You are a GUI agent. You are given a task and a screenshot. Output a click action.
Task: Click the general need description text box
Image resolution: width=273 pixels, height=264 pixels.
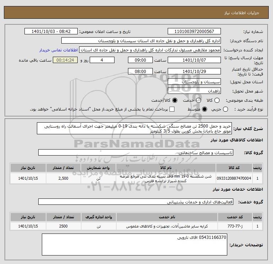[134, 128]
